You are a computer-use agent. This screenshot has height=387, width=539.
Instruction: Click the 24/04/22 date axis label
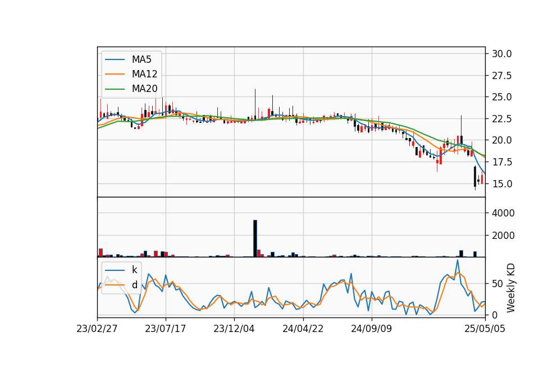303,329
